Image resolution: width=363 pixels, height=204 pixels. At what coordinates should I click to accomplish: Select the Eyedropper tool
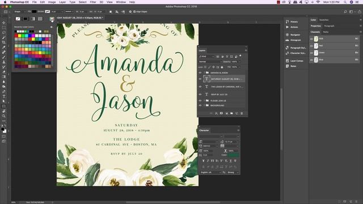(4, 47)
